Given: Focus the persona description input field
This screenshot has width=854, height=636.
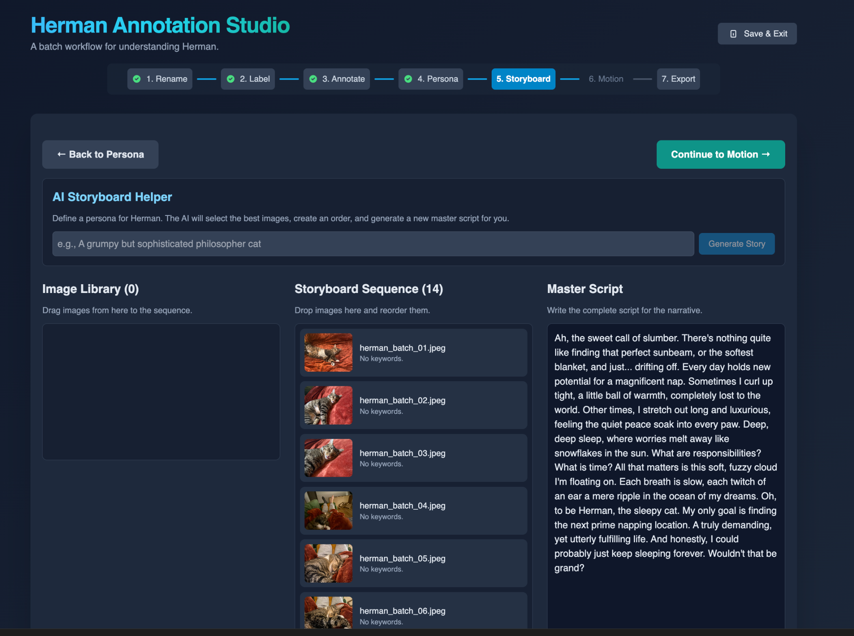Looking at the screenshot, I should tap(373, 244).
